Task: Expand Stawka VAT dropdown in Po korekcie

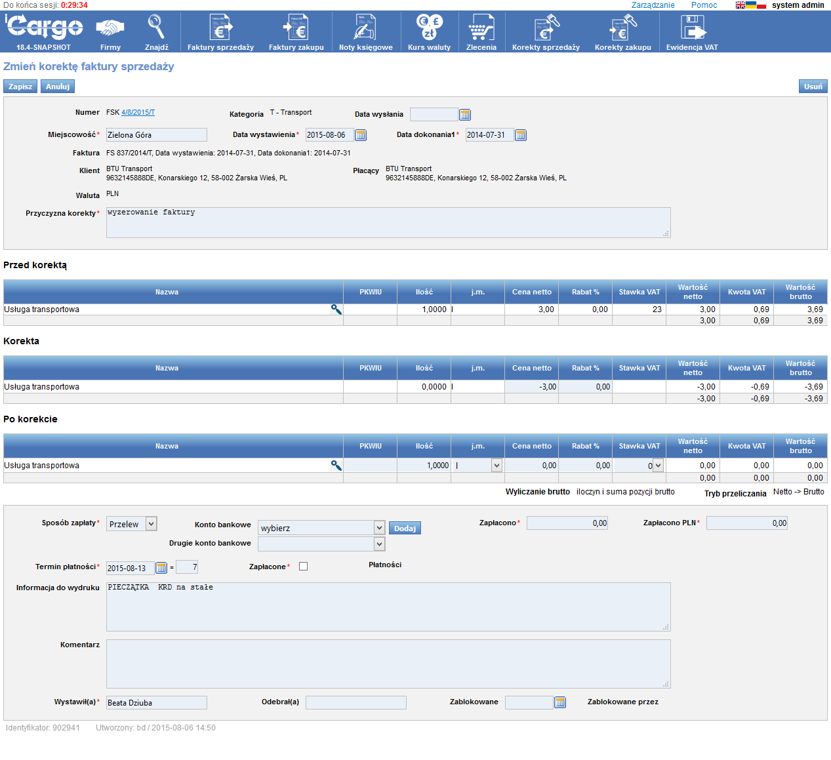Action: (x=658, y=466)
